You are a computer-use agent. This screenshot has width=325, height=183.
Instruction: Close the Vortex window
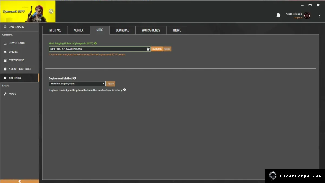318,5
